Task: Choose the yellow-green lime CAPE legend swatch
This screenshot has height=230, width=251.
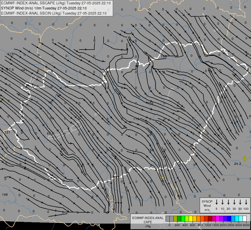Action: tap(187, 219)
